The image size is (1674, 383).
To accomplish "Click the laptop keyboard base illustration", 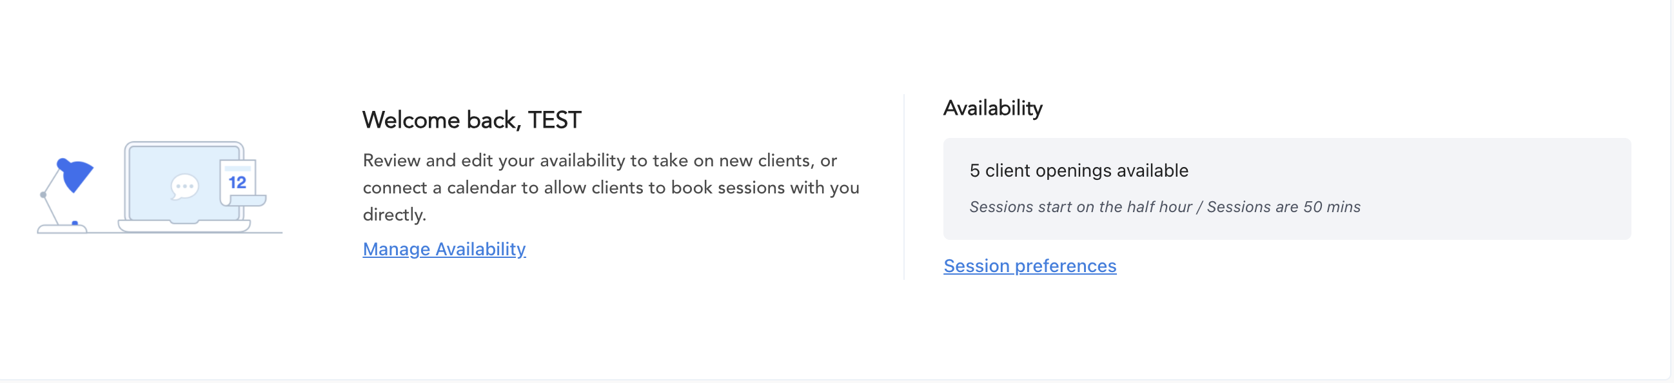I will point(184,226).
